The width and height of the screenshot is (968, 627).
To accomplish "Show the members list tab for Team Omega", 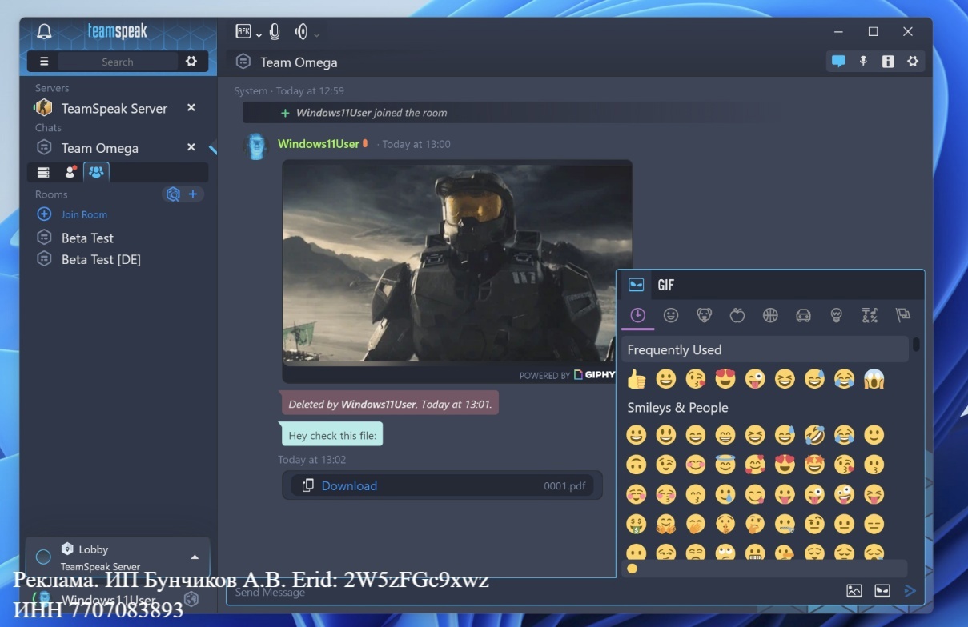I will pos(70,171).
